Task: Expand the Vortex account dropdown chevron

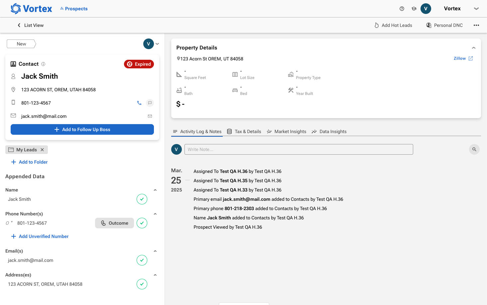Action: [476, 9]
